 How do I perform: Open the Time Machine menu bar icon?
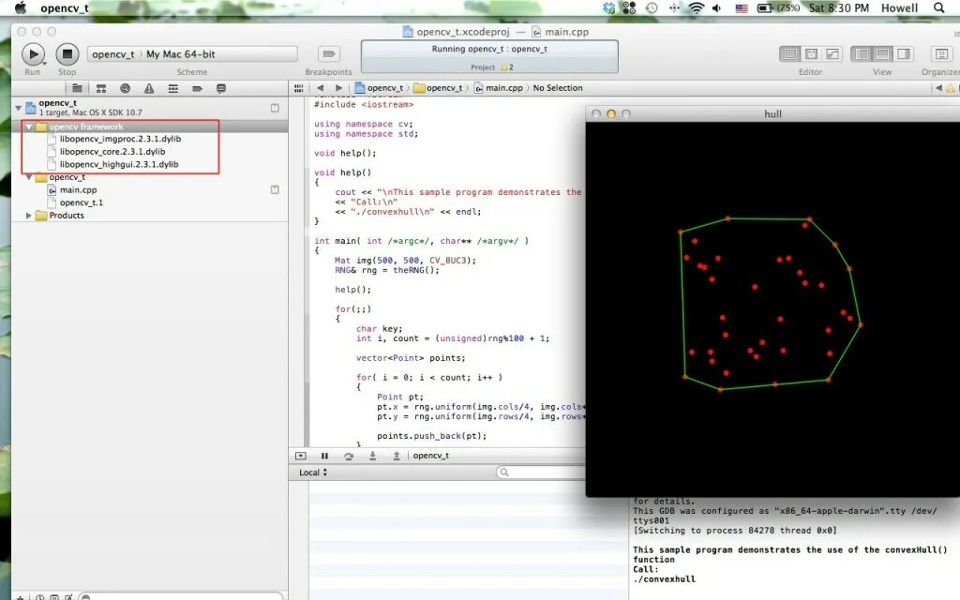(x=652, y=7)
